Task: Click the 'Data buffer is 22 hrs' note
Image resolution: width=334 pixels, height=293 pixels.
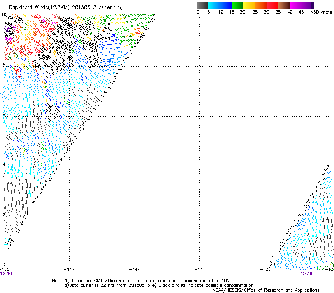Action: pos(159,285)
